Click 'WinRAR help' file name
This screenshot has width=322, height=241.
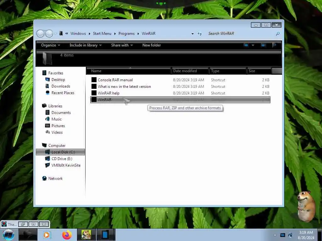(108, 93)
